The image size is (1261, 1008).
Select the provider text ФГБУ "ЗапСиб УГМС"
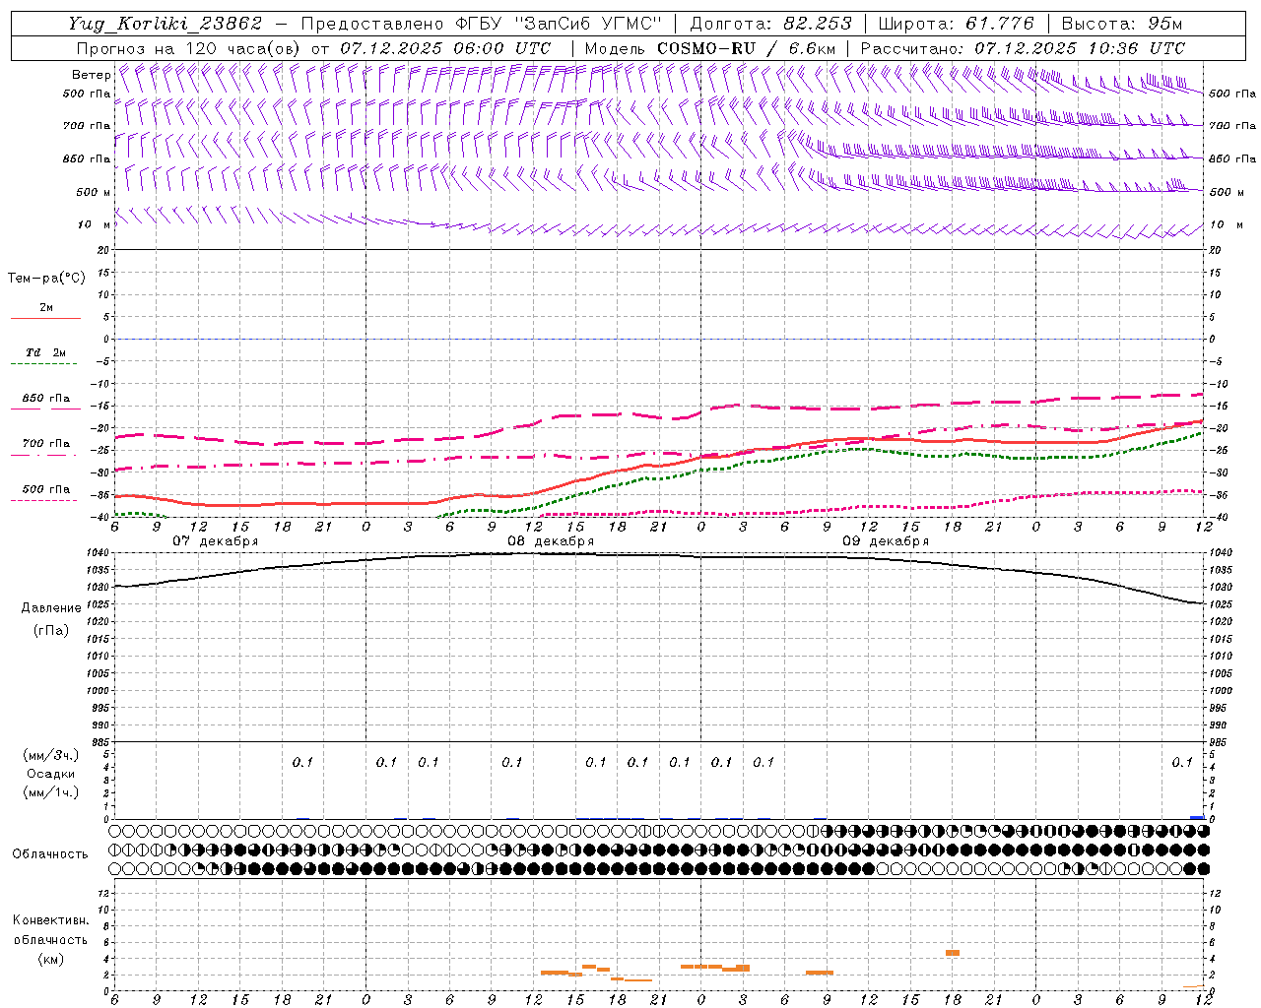point(560,24)
